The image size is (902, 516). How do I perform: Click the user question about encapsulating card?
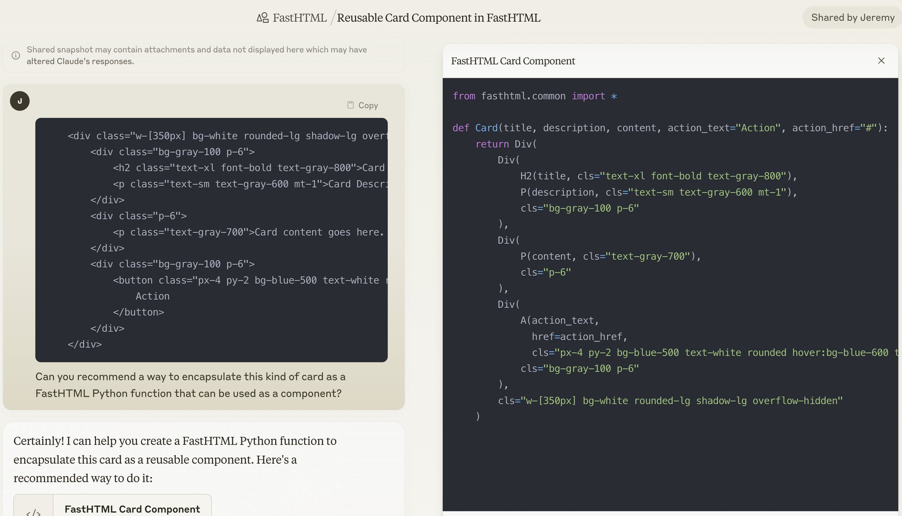[x=190, y=385]
